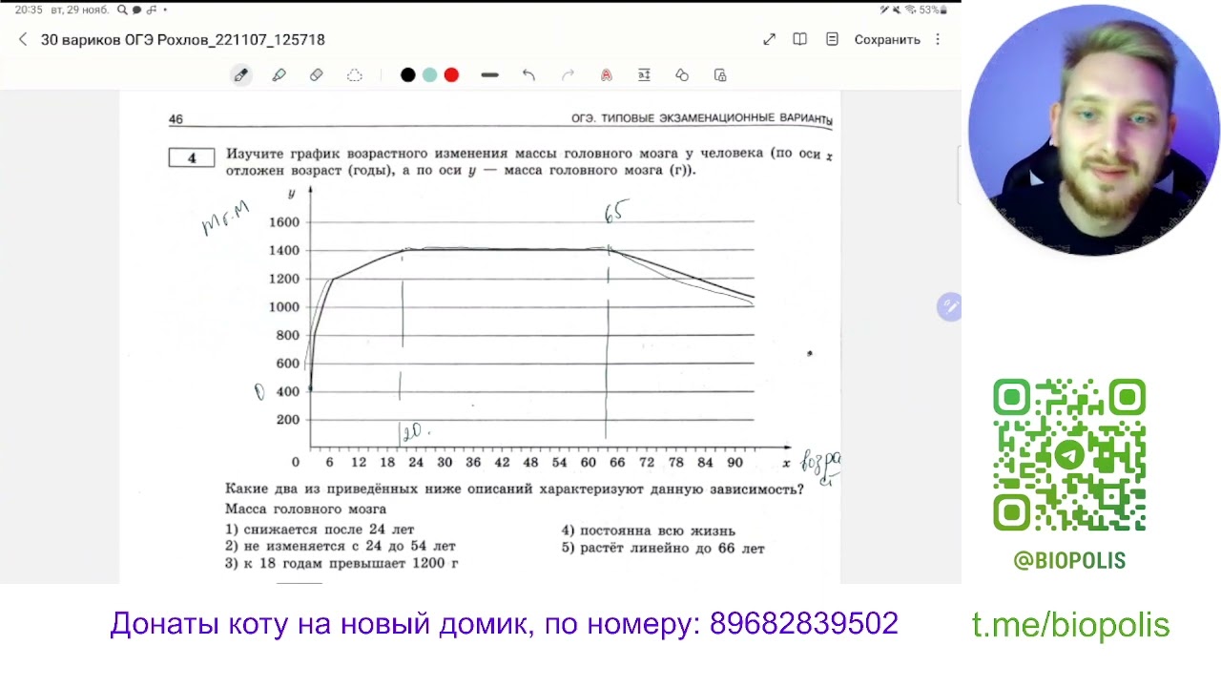Open the handwriting-to-text tool

(606, 75)
